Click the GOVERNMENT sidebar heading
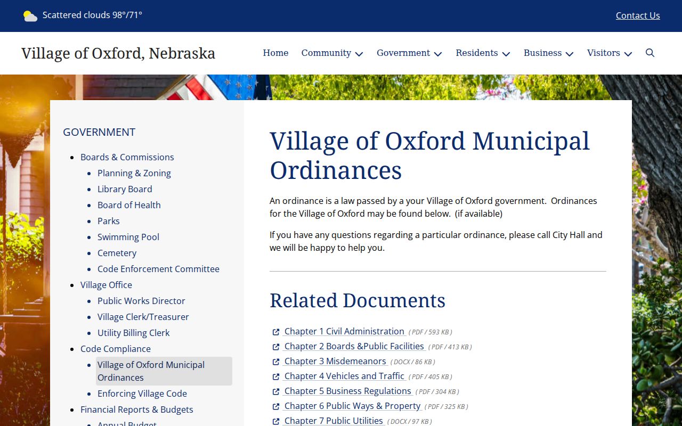The width and height of the screenshot is (682, 426). pos(99,132)
